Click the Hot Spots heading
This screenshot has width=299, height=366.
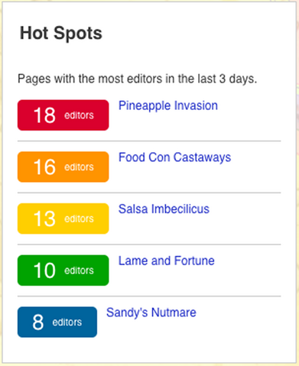(61, 34)
